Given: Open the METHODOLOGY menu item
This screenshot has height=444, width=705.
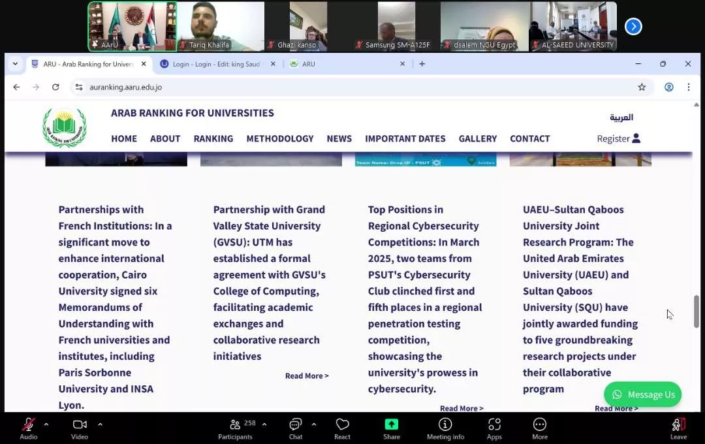Looking at the screenshot, I should point(279,138).
